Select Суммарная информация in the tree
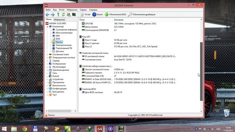 pos(65,30)
